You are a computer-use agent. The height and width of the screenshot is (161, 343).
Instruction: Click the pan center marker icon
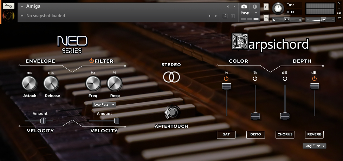tap(287, 20)
